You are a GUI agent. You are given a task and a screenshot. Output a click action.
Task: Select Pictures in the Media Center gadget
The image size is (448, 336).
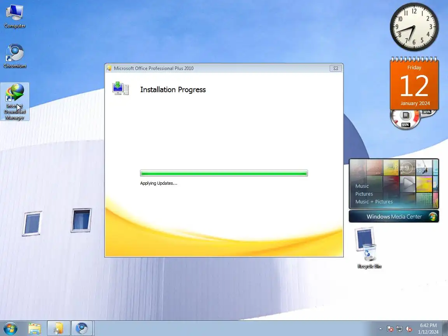coord(364,194)
